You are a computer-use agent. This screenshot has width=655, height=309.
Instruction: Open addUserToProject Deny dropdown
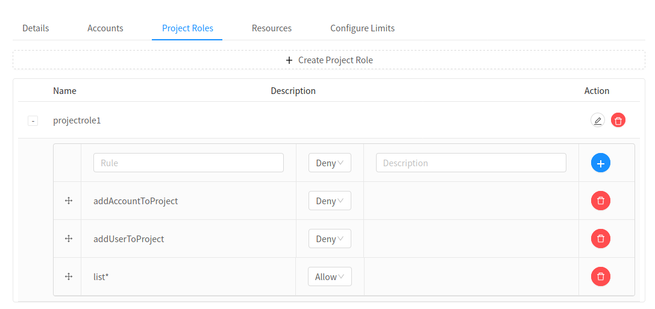click(330, 239)
